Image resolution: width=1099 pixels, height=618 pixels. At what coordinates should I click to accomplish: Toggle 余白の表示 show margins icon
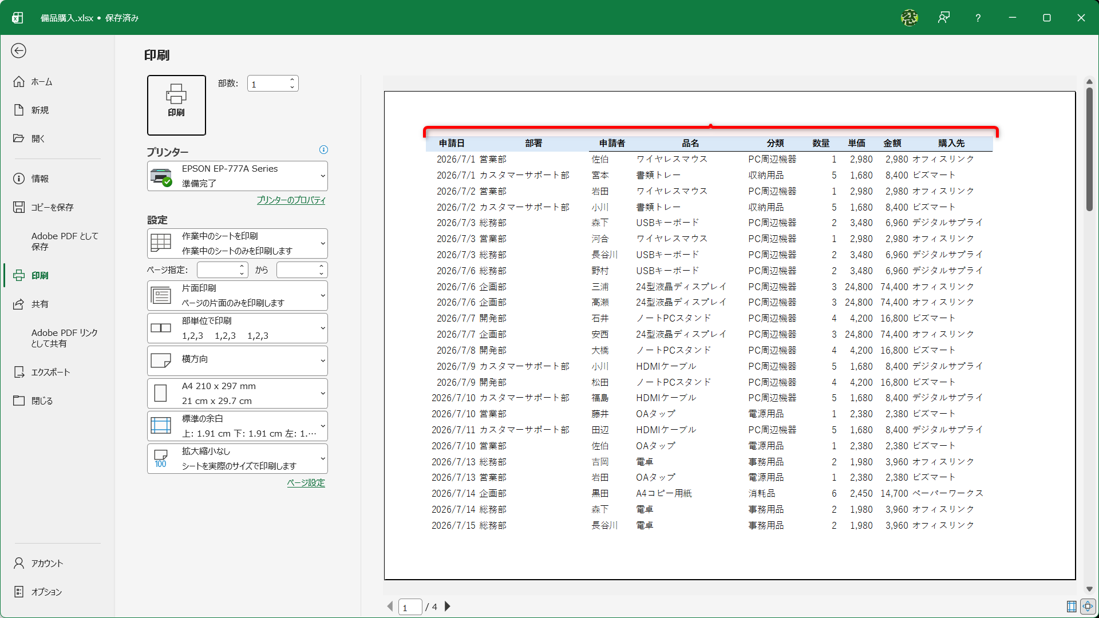click(1072, 607)
